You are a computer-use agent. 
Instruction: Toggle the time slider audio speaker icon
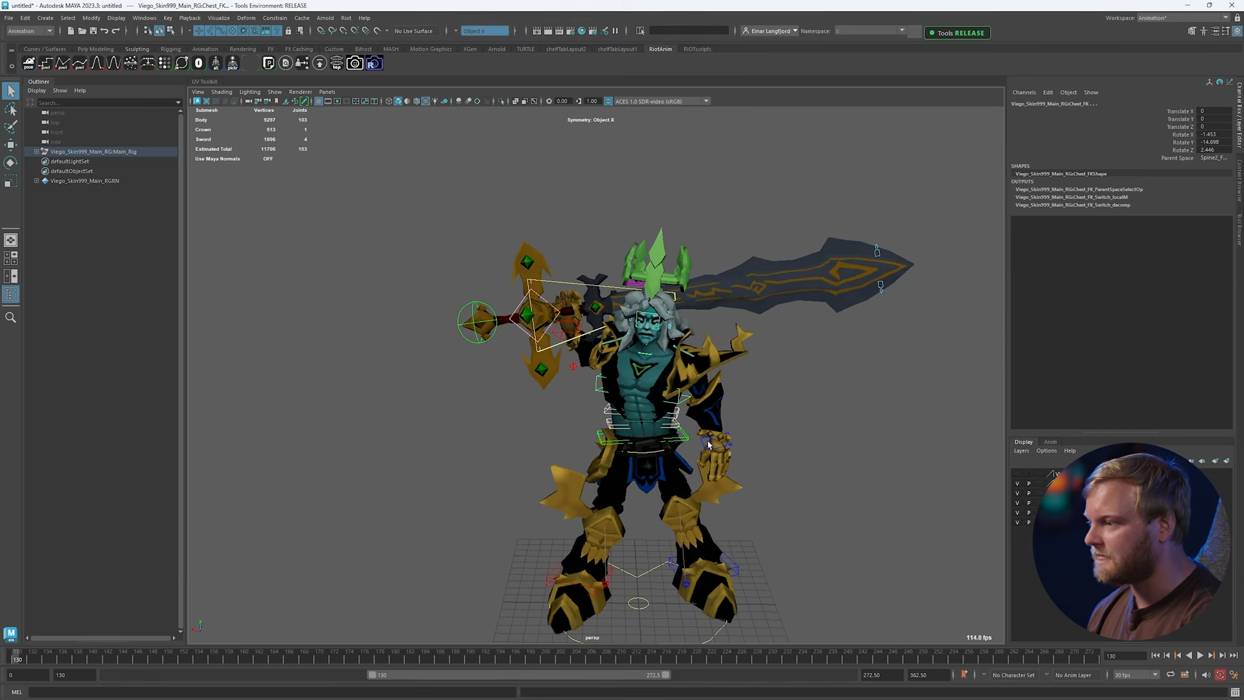[x=1205, y=675]
